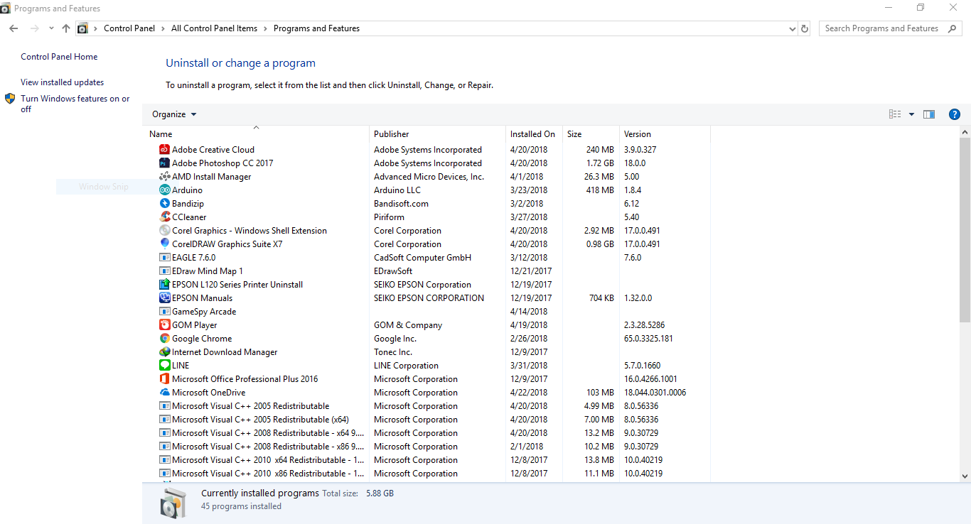Click the GameSpy Arcade icon
Screen dimensions: 971x524
165,312
